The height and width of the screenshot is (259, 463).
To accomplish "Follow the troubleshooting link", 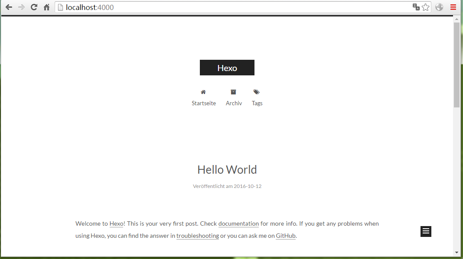I will pos(197,236).
